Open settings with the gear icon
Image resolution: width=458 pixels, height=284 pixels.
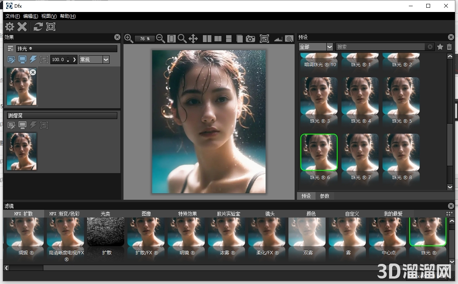tap(10, 27)
